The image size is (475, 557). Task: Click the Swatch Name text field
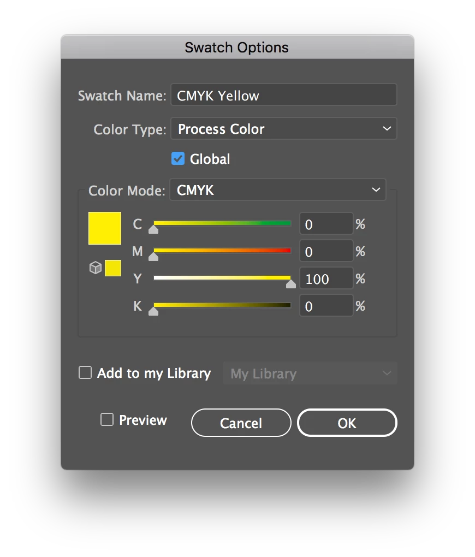tap(284, 95)
